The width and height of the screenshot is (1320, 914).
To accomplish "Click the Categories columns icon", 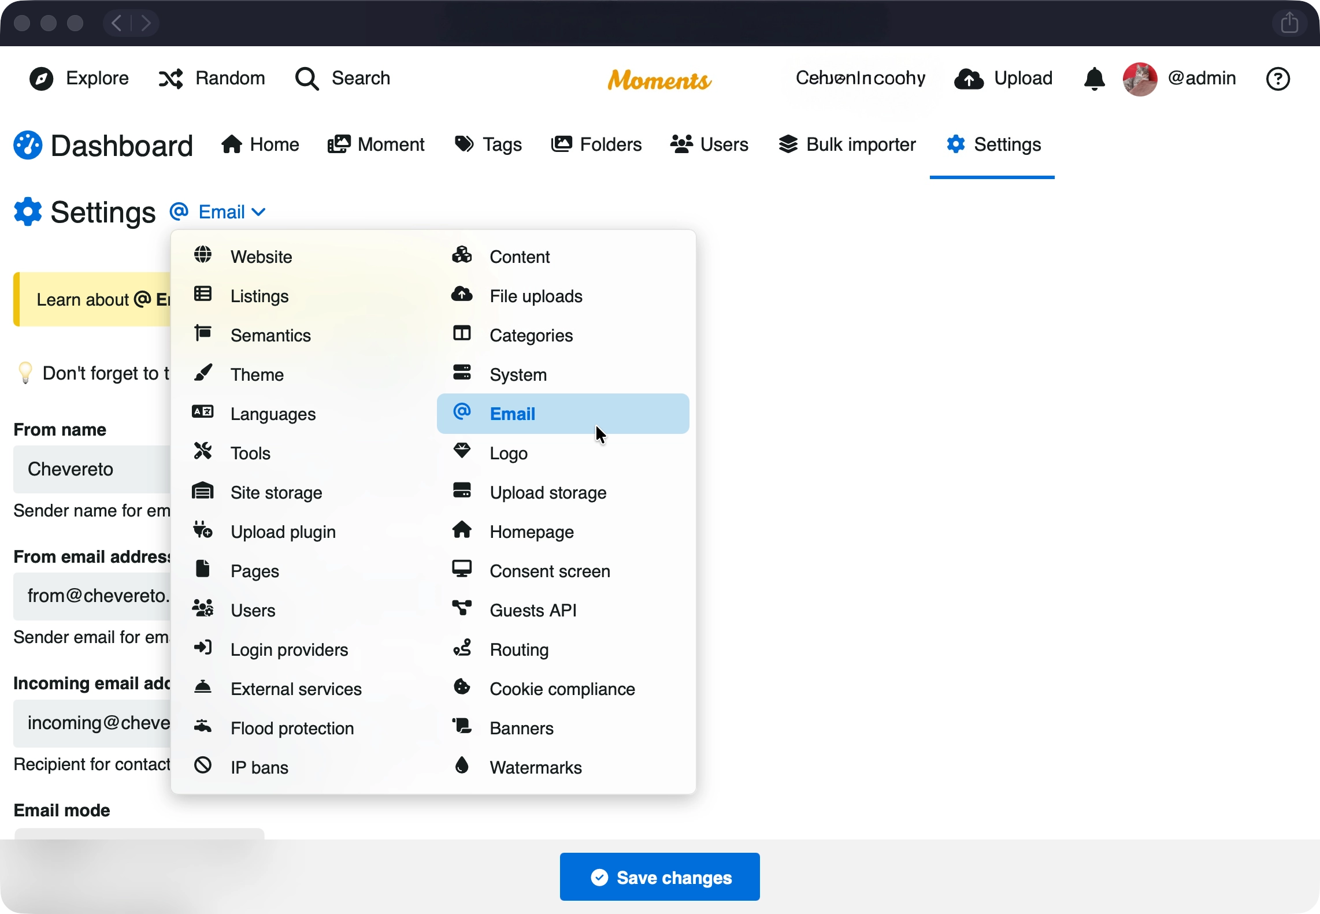I will point(462,333).
